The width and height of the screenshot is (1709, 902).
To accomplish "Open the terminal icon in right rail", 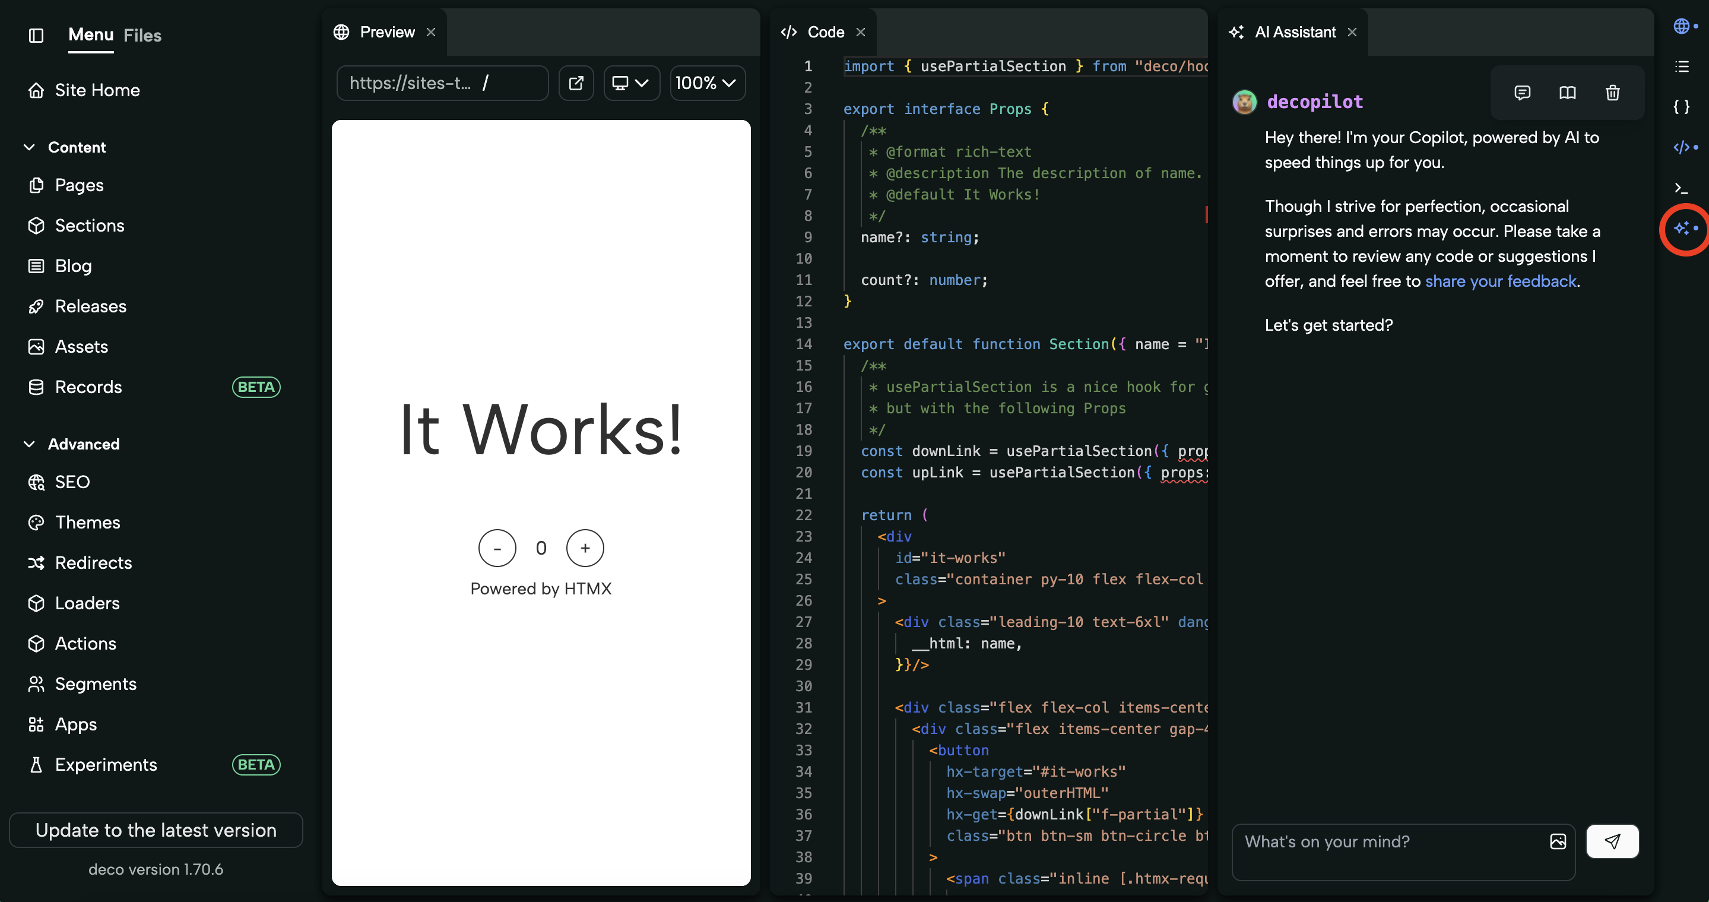I will point(1681,188).
